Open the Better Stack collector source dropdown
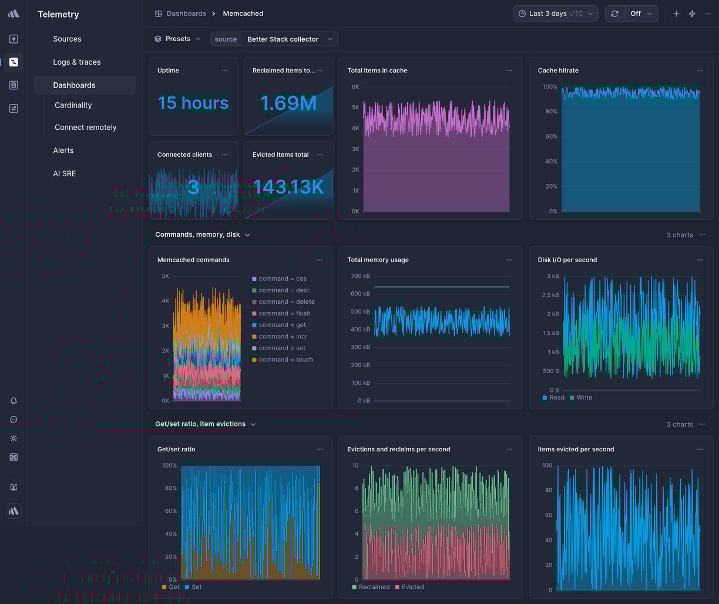The height and width of the screenshot is (604, 719). 289,39
